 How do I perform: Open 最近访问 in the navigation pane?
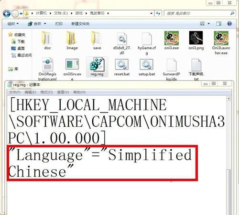[x=22, y=55]
